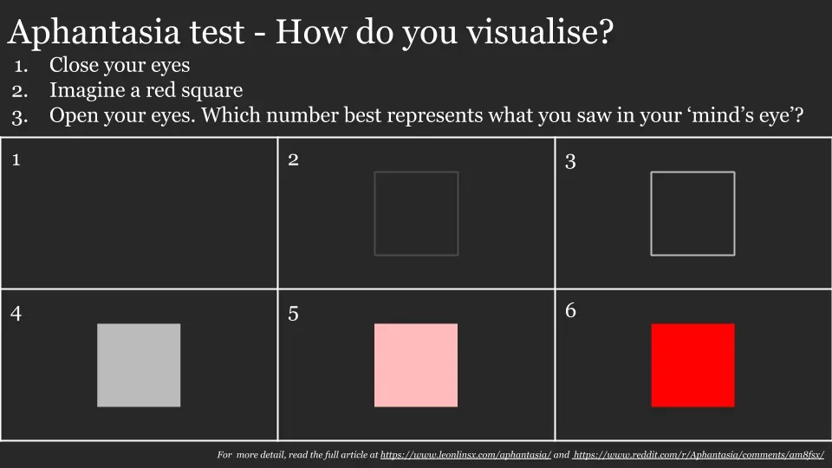This screenshot has height=468, width=832.
Task: Click the "Imagine a red square" step
Action: coord(146,90)
